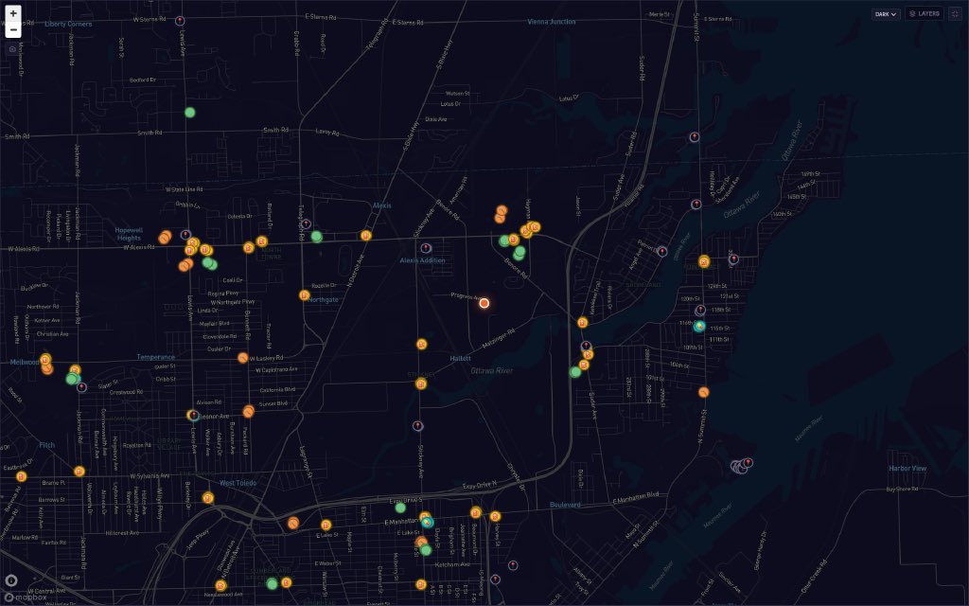This screenshot has height=606, width=969.
Task: Select the yellow marker above E Lake St
Action: (x=326, y=526)
